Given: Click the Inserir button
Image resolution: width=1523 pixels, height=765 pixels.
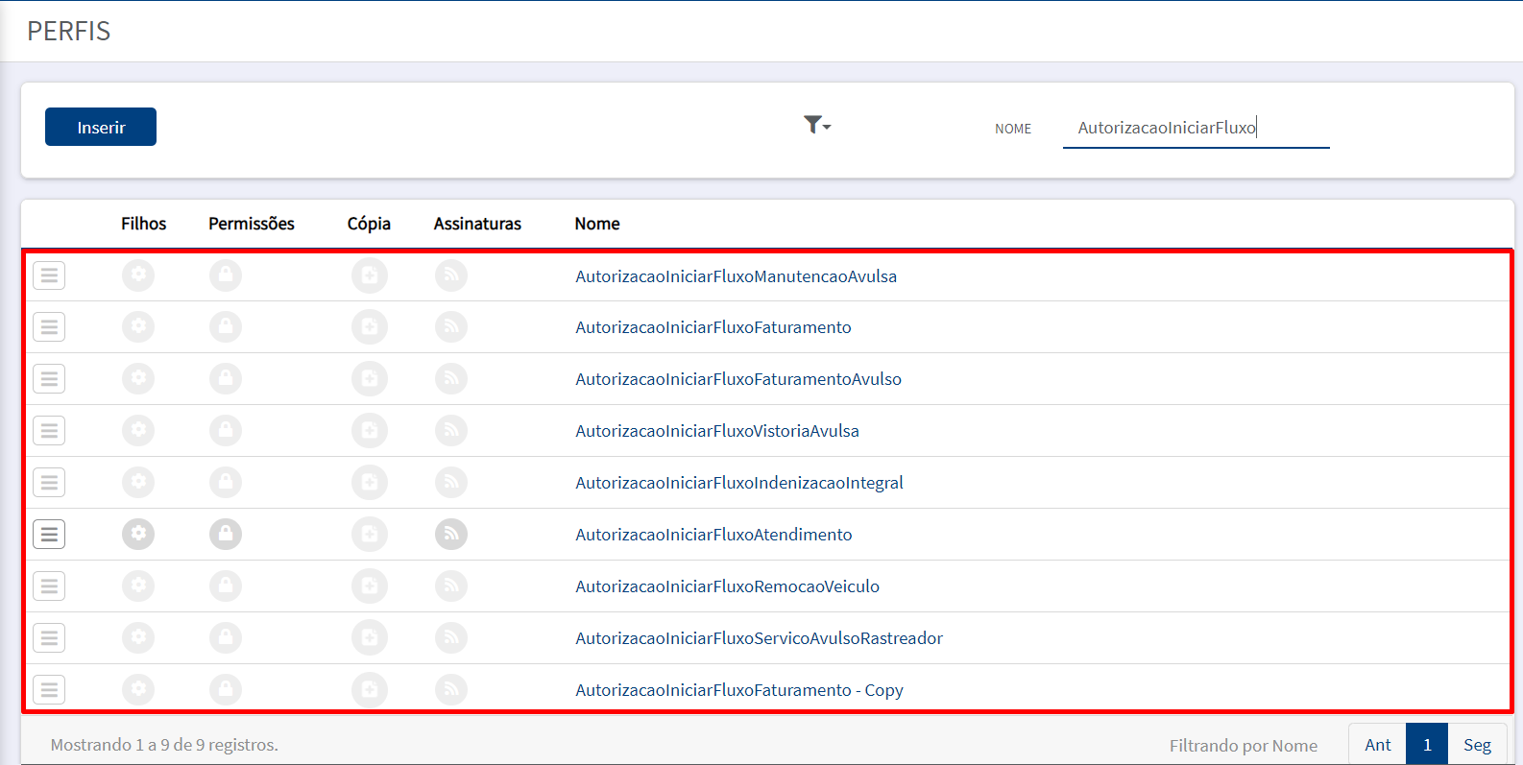Looking at the screenshot, I should tap(101, 127).
